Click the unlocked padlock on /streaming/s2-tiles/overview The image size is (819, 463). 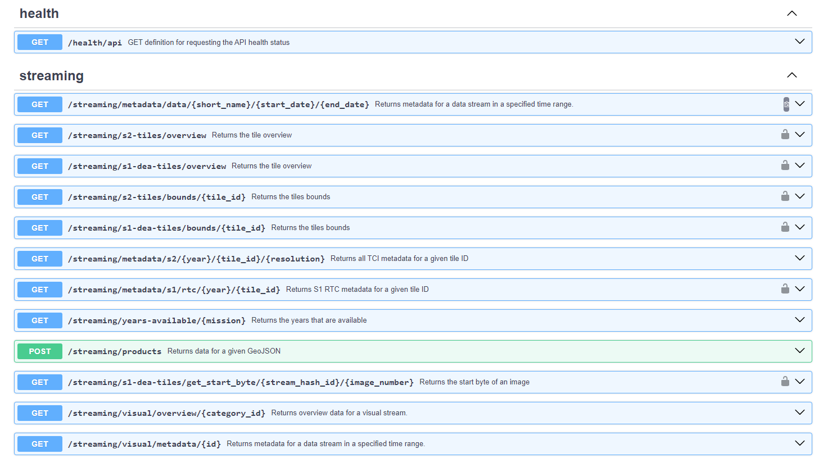pos(785,134)
